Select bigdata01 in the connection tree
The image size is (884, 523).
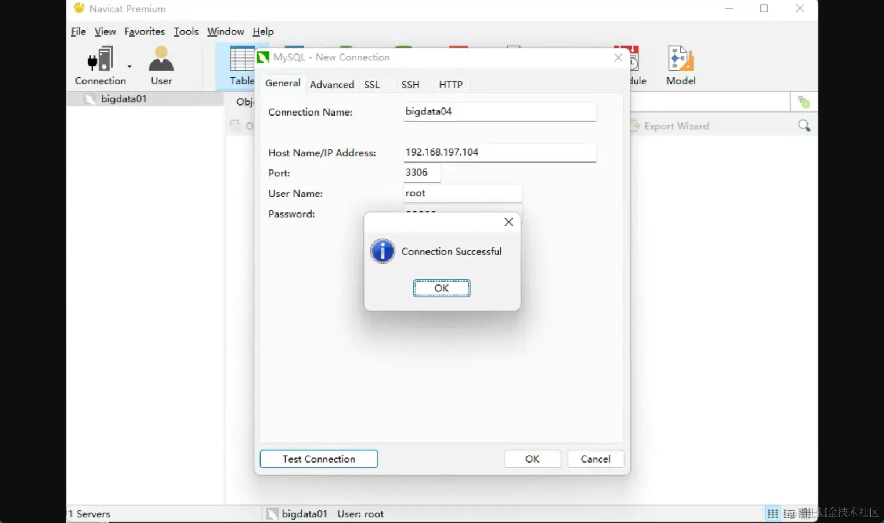pyautogui.click(x=145, y=99)
